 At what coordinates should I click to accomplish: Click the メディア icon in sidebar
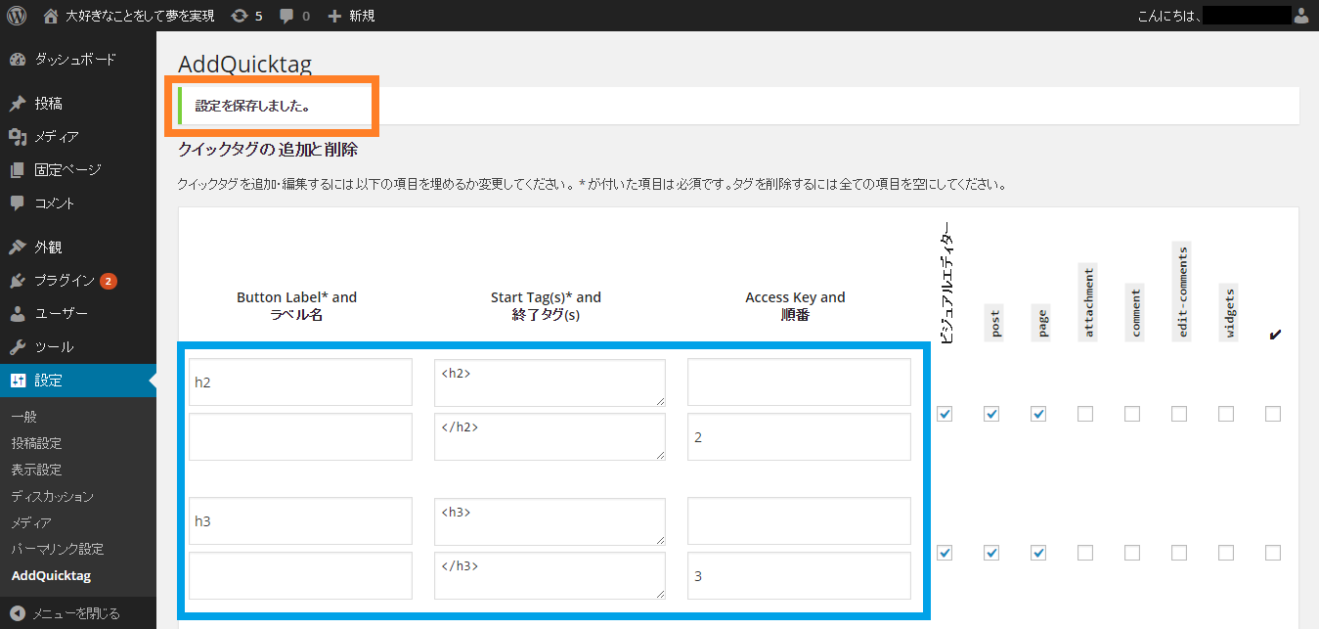tap(18, 137)
